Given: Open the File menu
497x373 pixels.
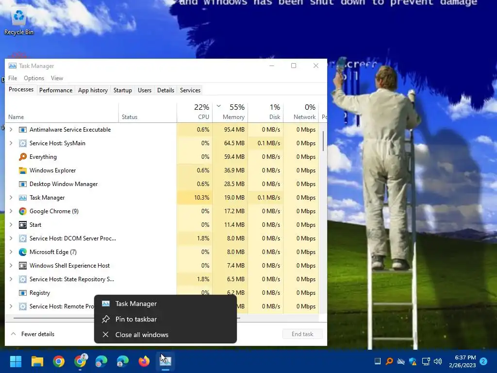Looking at the screenshot, I should coord(13,78).
